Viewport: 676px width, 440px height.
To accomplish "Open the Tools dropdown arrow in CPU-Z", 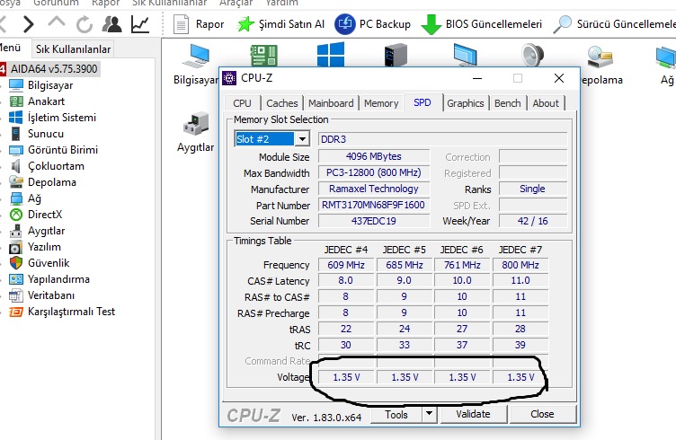I will [x=429, y=414].
